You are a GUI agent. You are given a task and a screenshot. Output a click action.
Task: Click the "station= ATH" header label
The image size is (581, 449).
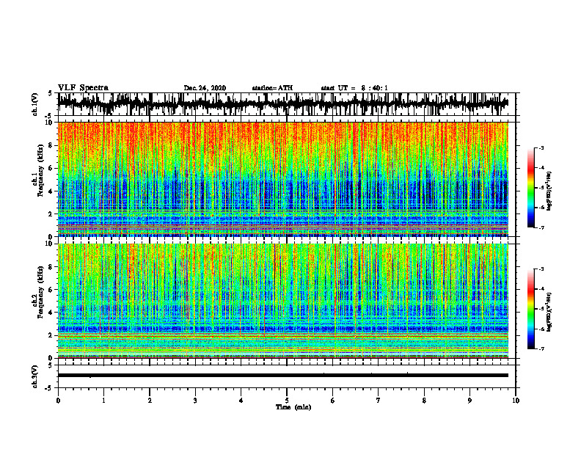[x=272, y=88]
